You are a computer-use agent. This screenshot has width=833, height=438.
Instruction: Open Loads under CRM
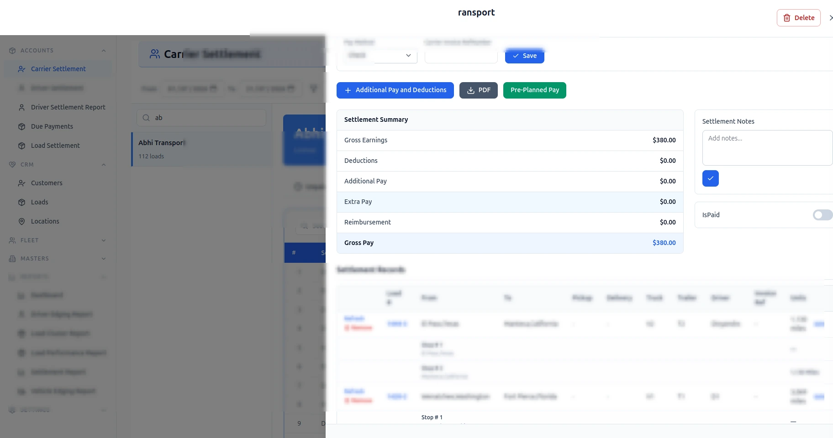point(39,202)
